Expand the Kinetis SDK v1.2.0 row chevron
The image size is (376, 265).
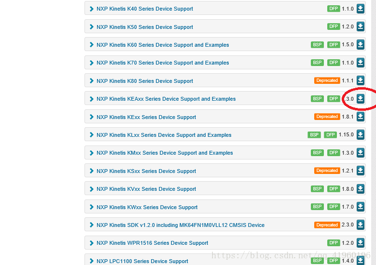click(91, 225)
